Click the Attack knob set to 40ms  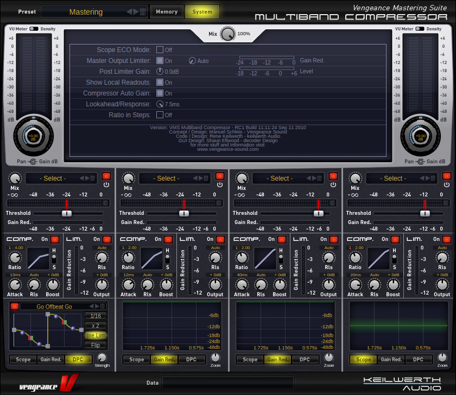[x=242, y=284]
